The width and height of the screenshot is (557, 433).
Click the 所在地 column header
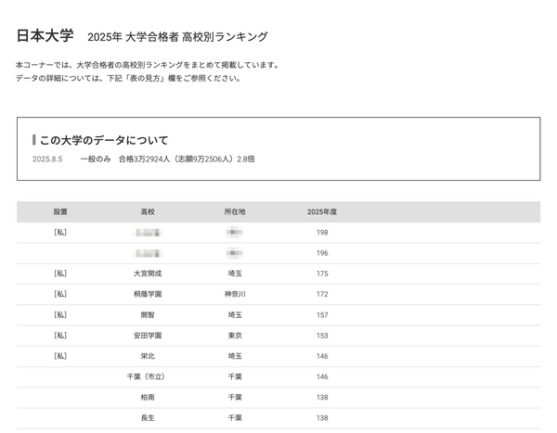tap(235, 212)
